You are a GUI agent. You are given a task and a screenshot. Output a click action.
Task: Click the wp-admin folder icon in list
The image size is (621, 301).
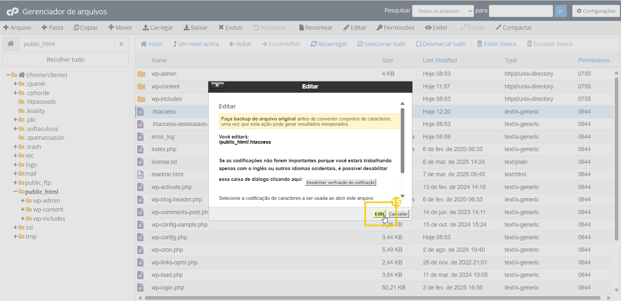point(141,74)
